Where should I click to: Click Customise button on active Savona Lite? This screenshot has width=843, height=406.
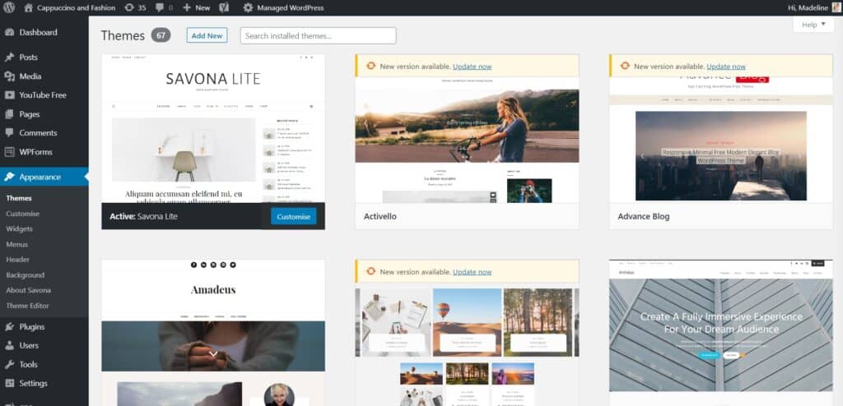(x=294, y=216)
